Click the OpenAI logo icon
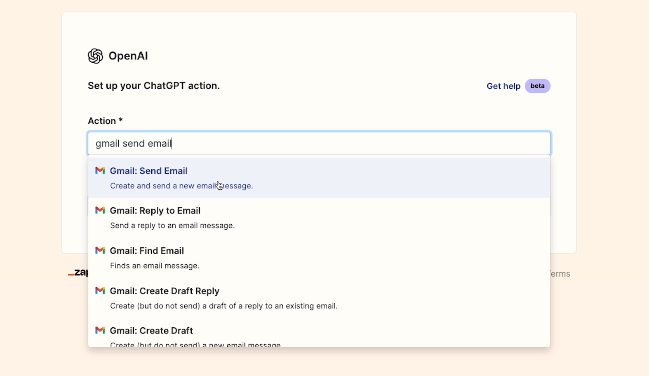The height and width of the screenshot is (376, 649). point(95,56)
